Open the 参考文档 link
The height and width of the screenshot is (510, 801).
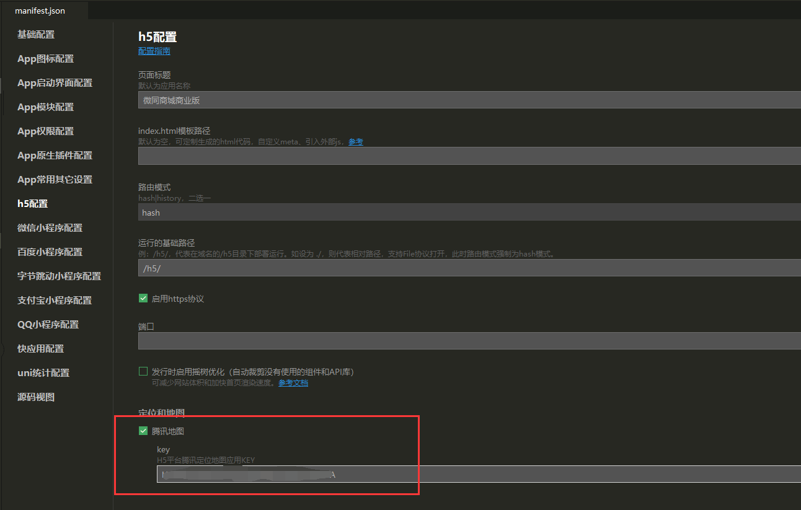pyautogui.click(x=293, y=383)
